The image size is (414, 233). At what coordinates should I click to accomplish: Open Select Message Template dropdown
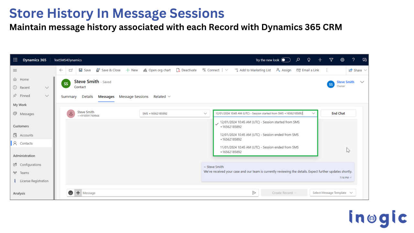coord(333,193)
